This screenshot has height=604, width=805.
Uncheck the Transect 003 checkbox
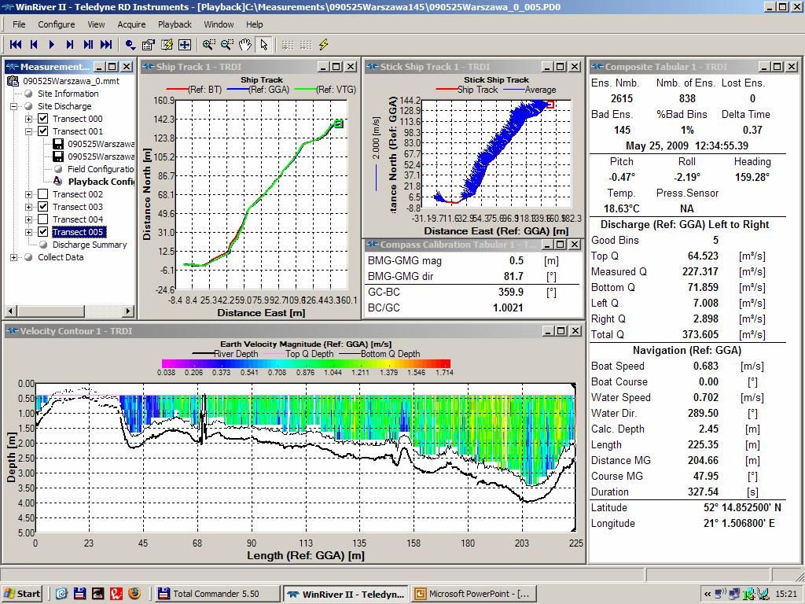point(43,207)
